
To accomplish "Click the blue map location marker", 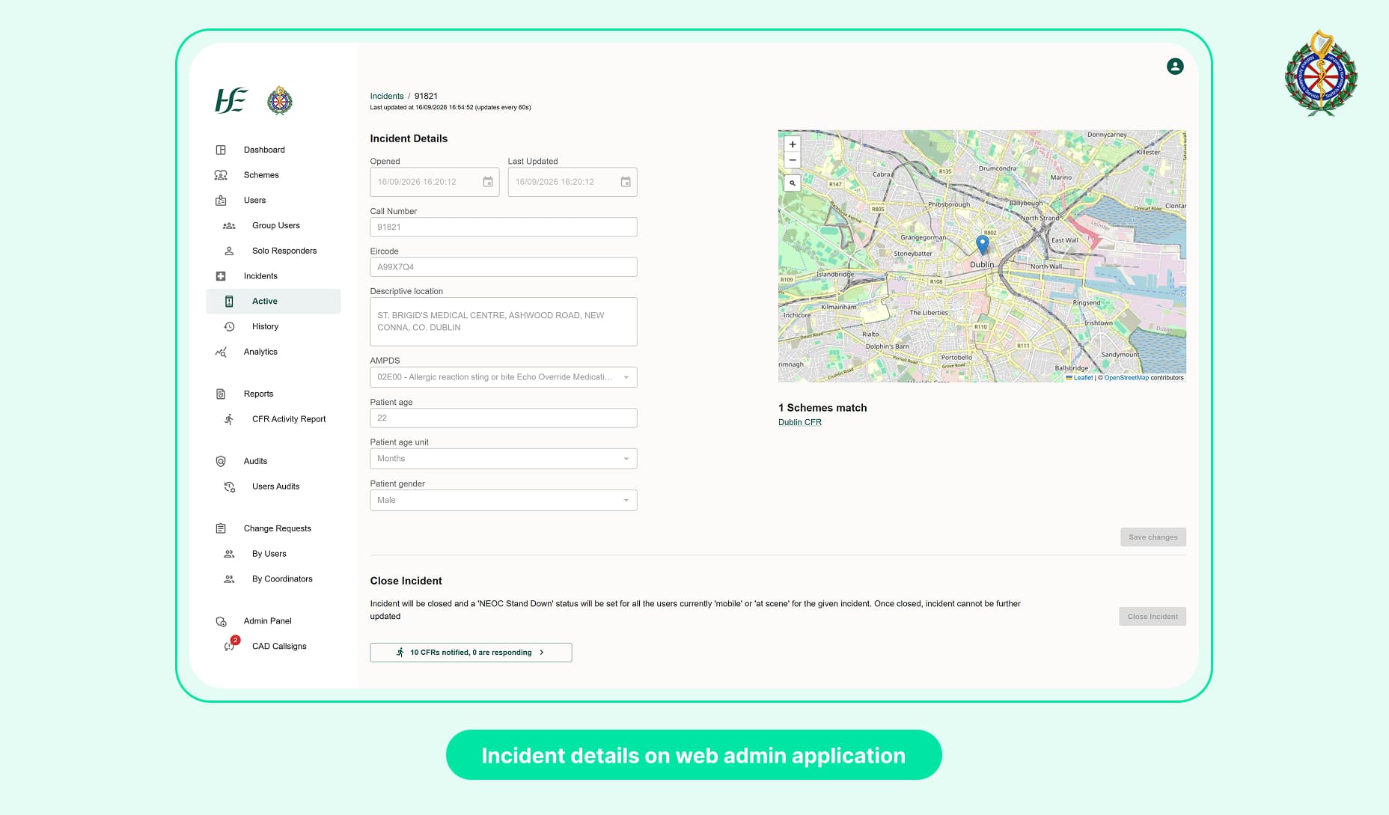I will pyautogui.click(x=983, y=244).
